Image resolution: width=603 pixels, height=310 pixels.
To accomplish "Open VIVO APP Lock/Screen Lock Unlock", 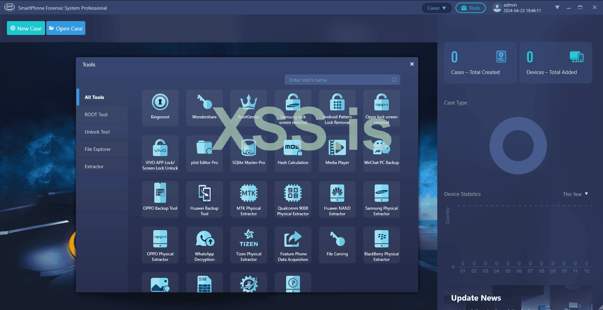I will [x=160, y=154].
